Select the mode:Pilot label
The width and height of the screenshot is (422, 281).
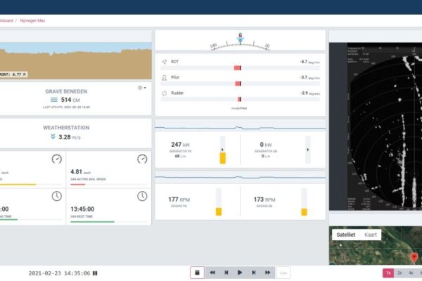(239, 108)
